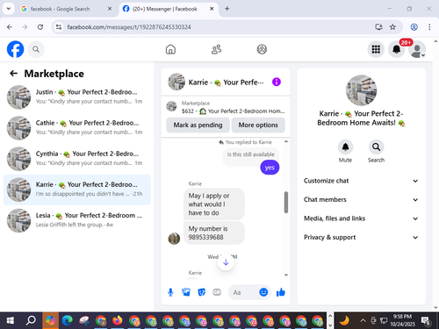Bookmark this page with star icon

coord(392,27)
